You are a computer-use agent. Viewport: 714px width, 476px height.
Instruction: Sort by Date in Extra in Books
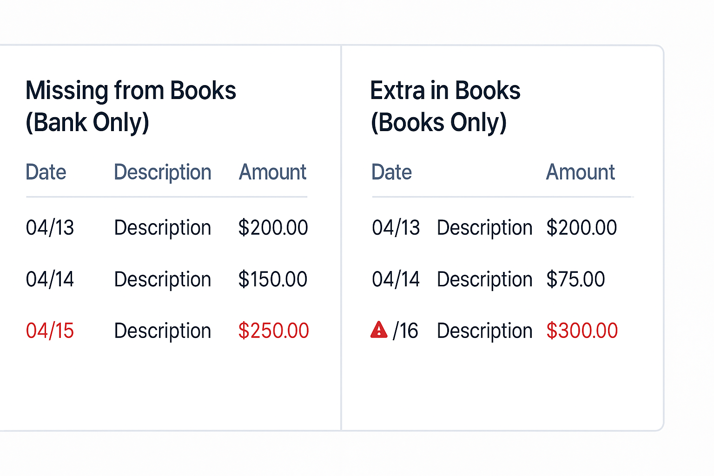391,172
